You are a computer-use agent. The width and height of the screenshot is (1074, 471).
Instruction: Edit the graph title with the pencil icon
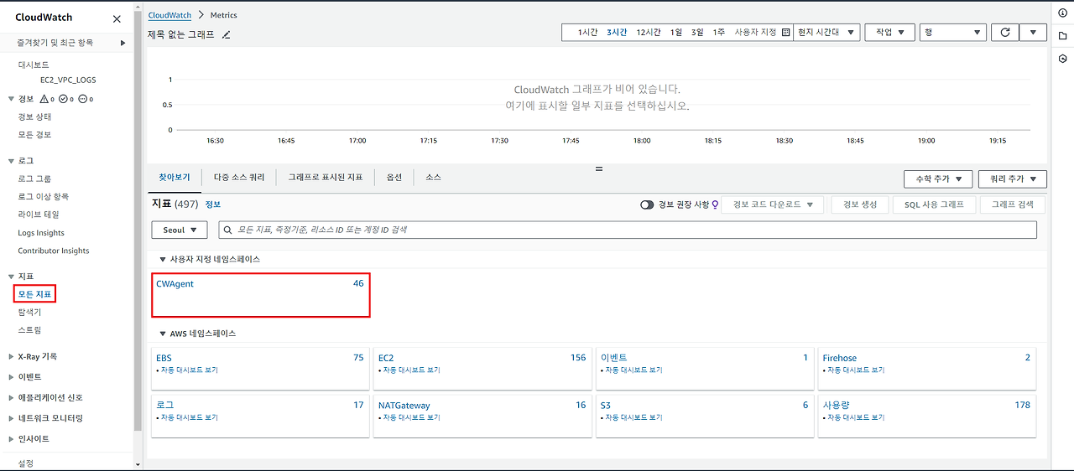click(226, 34)
